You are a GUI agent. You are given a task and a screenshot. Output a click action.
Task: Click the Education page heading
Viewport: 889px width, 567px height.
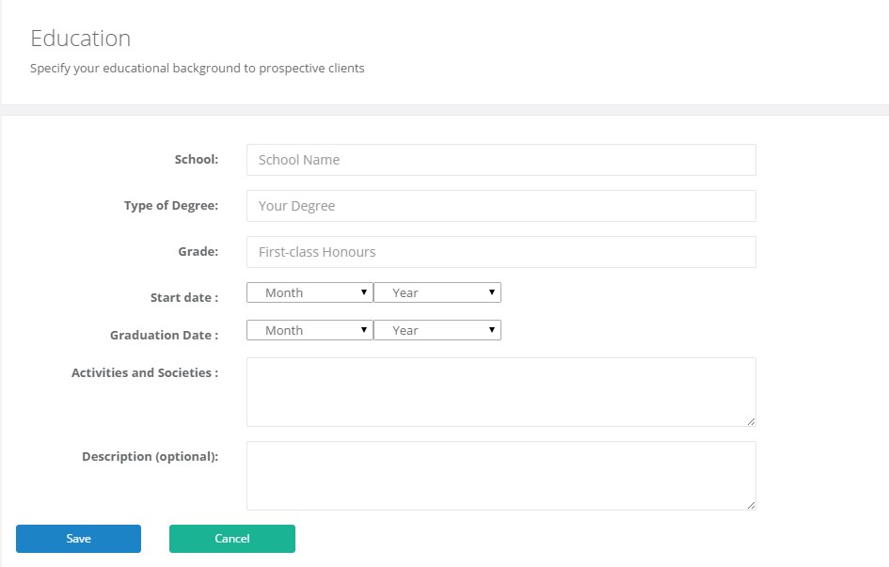(x=81, y=39)
